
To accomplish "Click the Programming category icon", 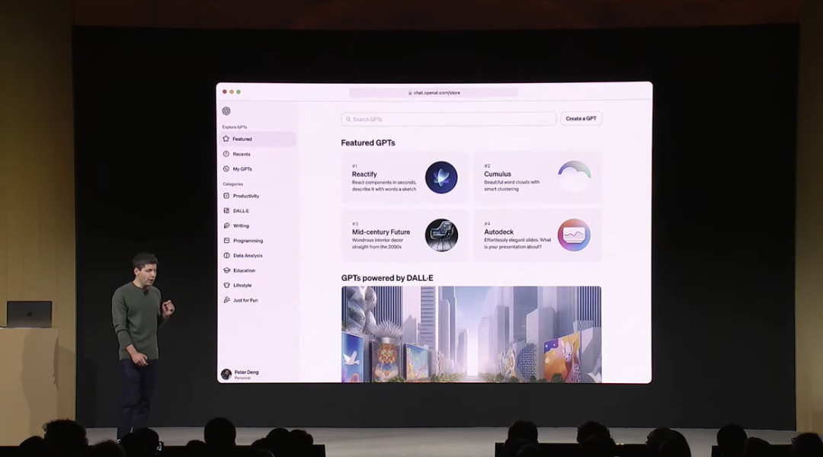I will pos(226,240).
